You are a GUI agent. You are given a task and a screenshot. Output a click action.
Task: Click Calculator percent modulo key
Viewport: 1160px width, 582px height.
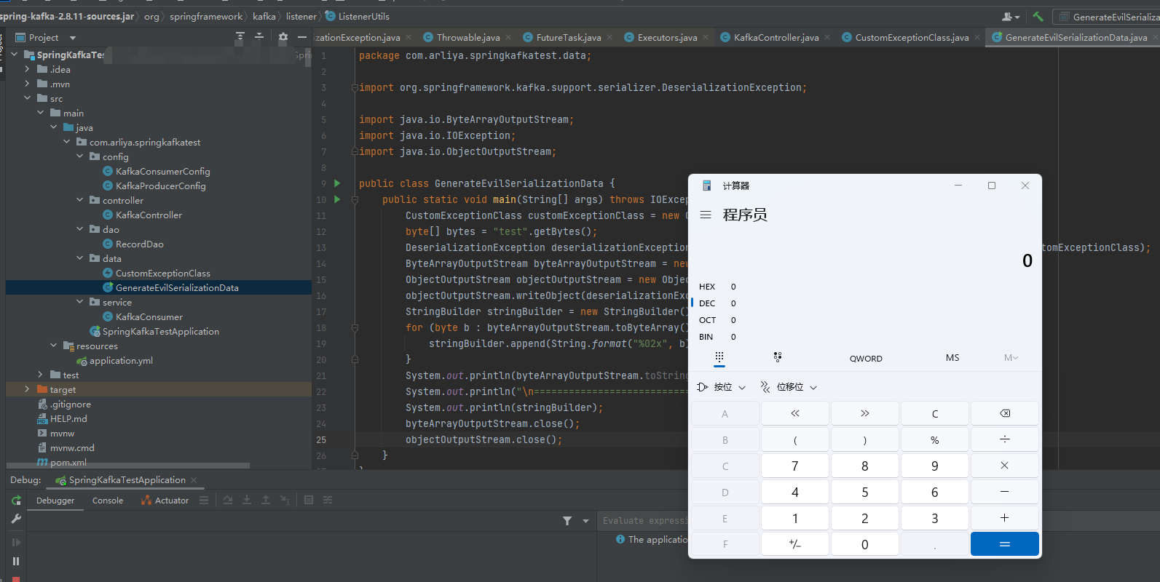click(x=935, y=439)
